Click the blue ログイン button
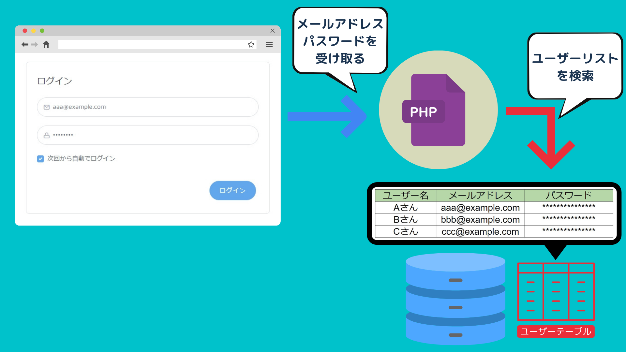The height and width of the screenshot is (352, 626). (232, 190)
